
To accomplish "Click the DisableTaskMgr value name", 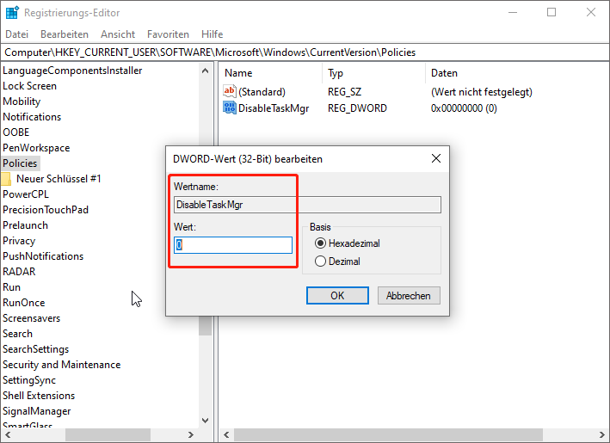I will pyautogui.click(x=274, y=108).
